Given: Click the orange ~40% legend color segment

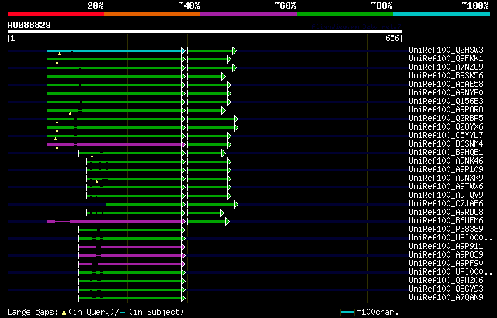Looking at the screenshot, I should [152, 14].
